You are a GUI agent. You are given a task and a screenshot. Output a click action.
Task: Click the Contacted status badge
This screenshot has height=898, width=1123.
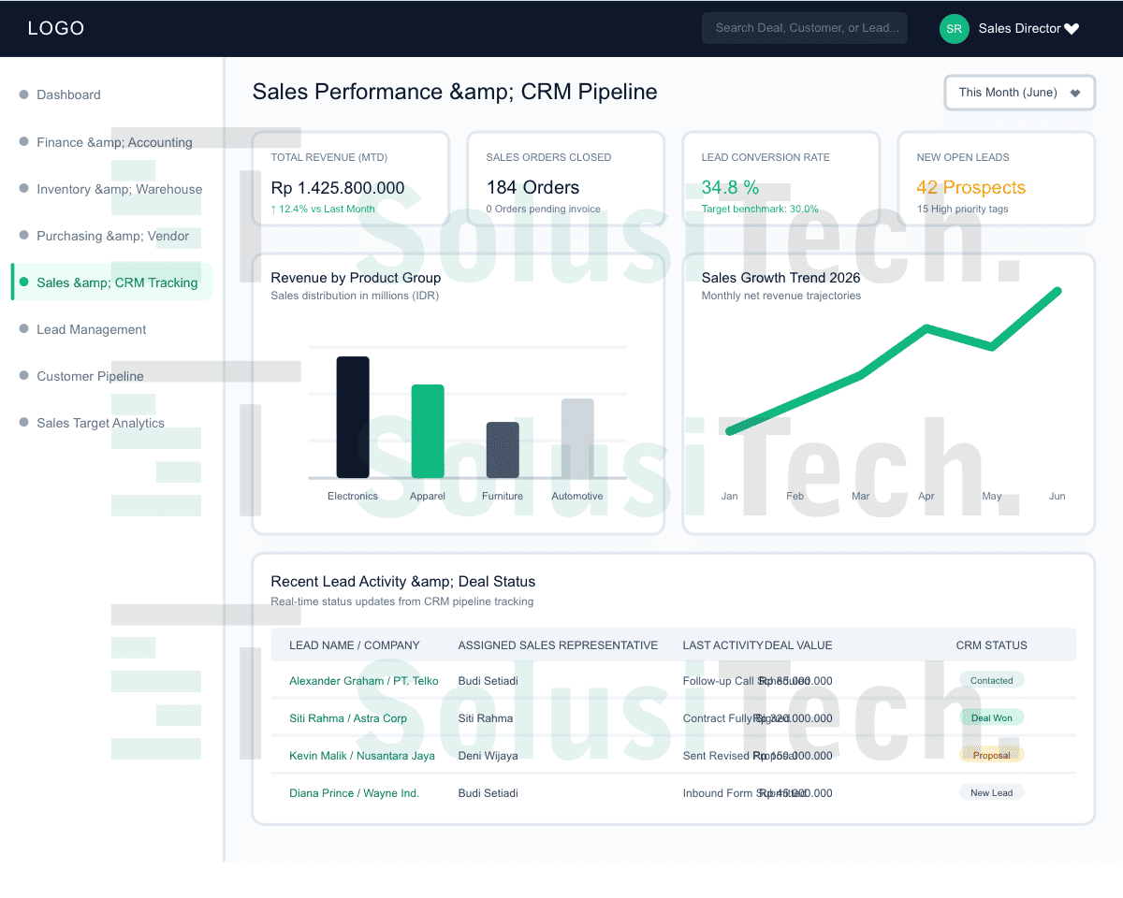(992, 680)
